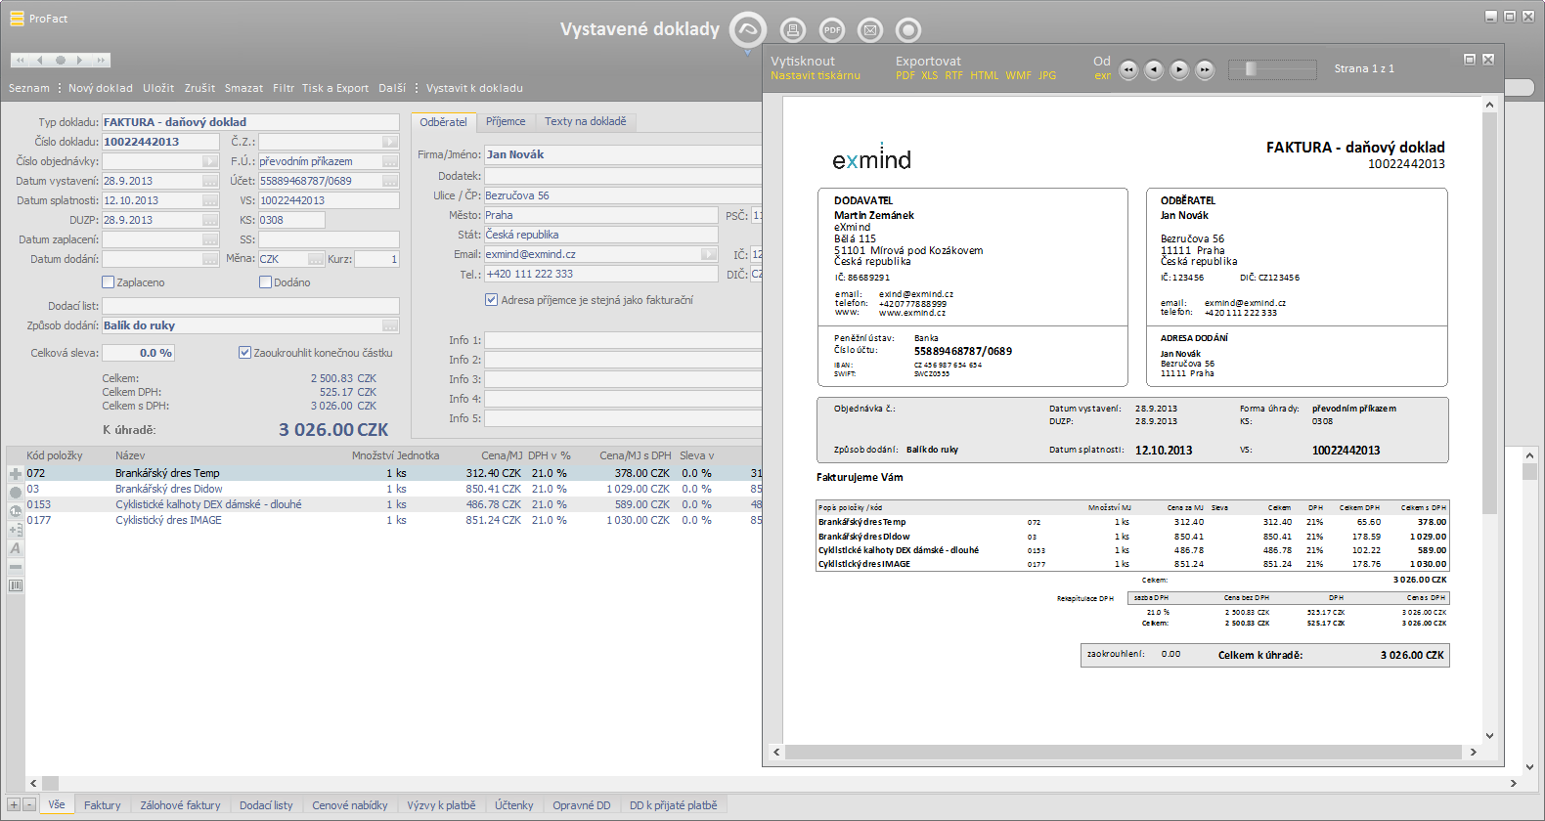1545x821 pixels.
Task: Enable the Dodáno checkbox
Action: [x=265, y=282]
